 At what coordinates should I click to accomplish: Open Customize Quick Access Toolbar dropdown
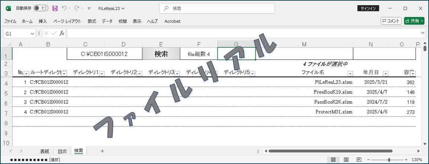[x=89, y=9]
